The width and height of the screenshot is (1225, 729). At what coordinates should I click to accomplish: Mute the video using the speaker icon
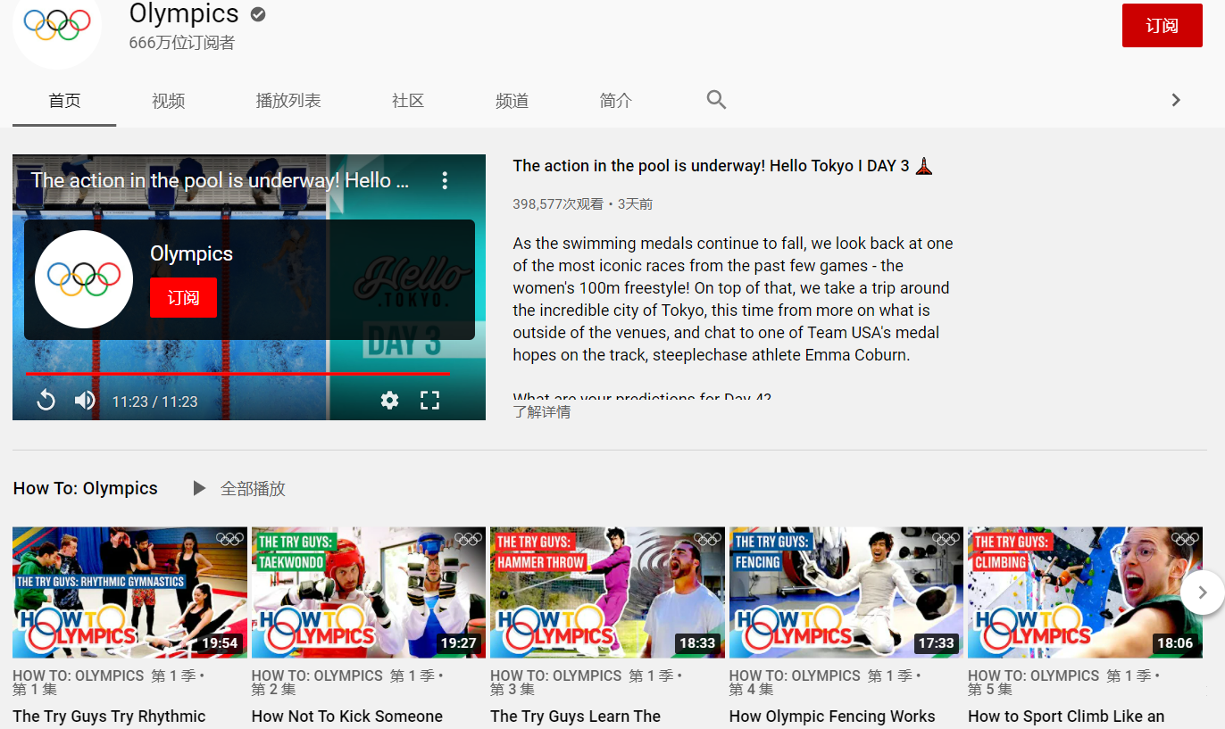(x=85, y=401)
